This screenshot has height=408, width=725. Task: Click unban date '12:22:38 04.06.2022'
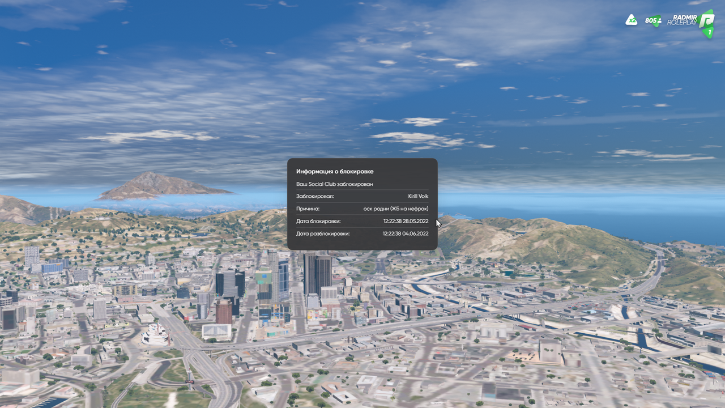point(406,233)
